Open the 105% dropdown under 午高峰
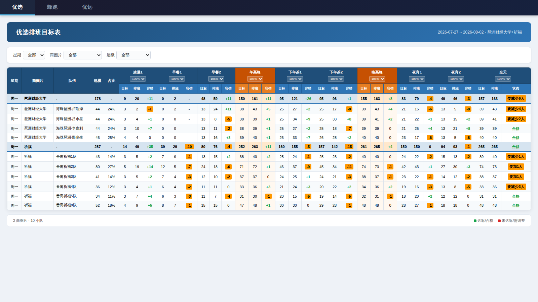 [x=255, y=79]
